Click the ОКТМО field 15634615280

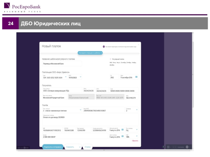coord(69,130)
